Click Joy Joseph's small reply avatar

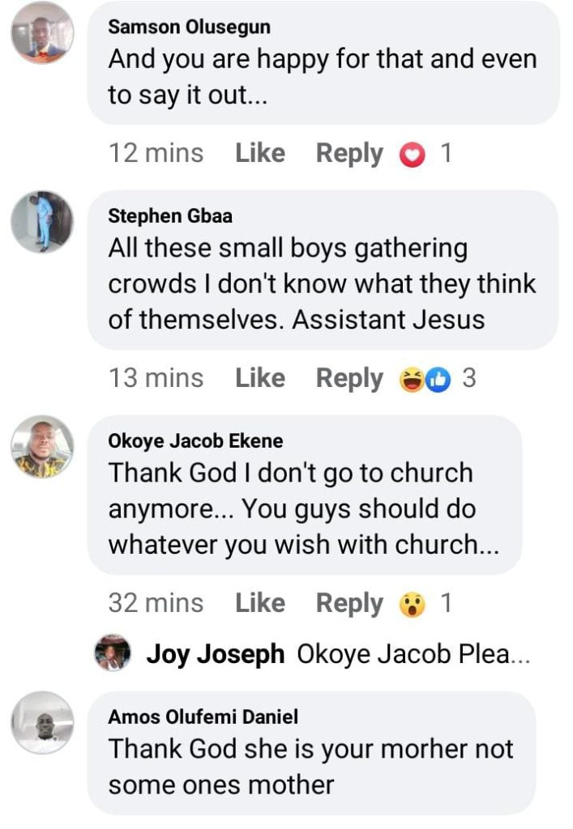pos(113,653)
